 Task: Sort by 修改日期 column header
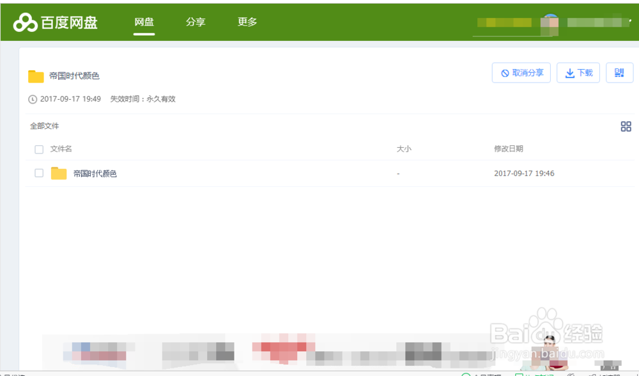coord(509,149)
